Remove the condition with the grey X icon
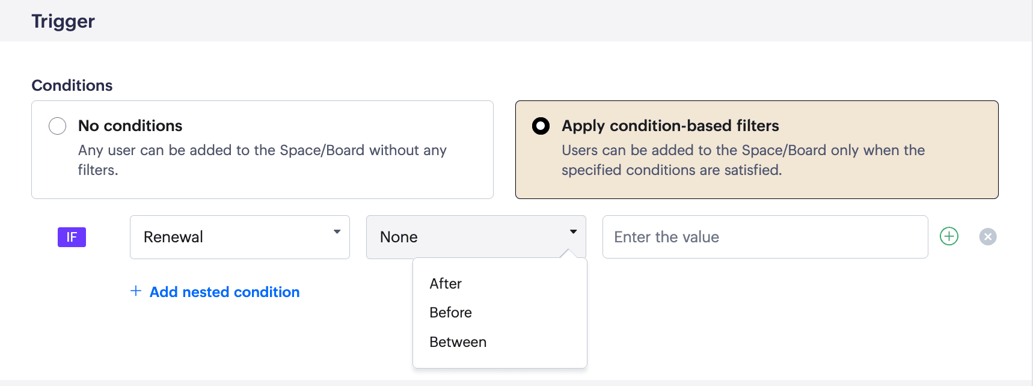 [987, 237]
